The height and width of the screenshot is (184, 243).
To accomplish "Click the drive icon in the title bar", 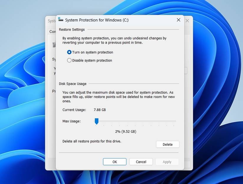I will [61, 19].
